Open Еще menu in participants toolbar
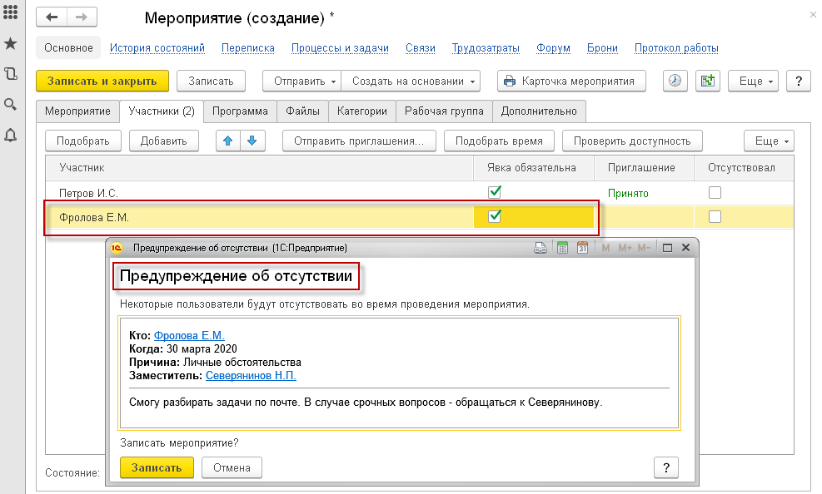Image resolution: width=822 pixels, height=494 pixels. [x=768, y=141]
